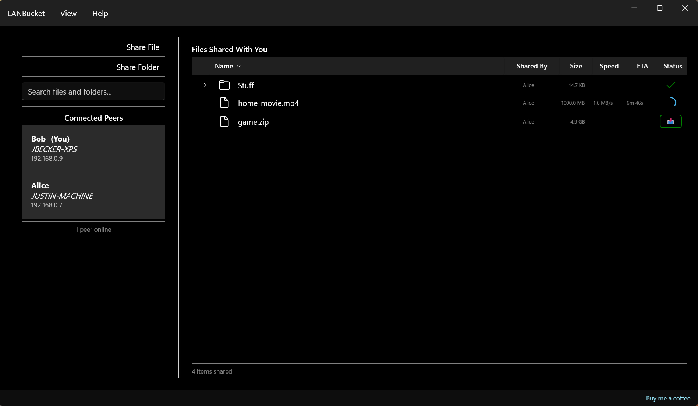The image size is (698, 406).
Task: Open the Help menu
Action: (100, 13)
